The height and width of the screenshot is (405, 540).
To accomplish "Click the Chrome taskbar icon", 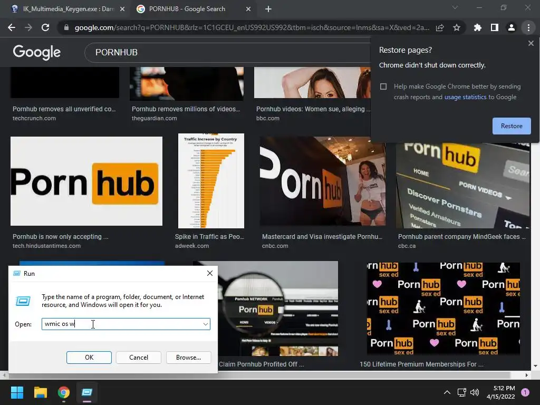I will pyautogui.click(x=64, y=392).
